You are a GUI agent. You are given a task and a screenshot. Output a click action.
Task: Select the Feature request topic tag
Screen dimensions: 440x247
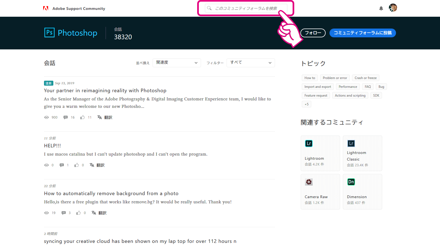pyautogui.click(x=316, y=96)
